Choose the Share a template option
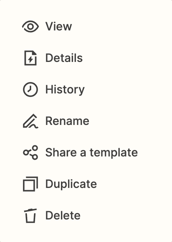Screen dimensions: 172x242 pyautogui.click(x=86, y=153)
